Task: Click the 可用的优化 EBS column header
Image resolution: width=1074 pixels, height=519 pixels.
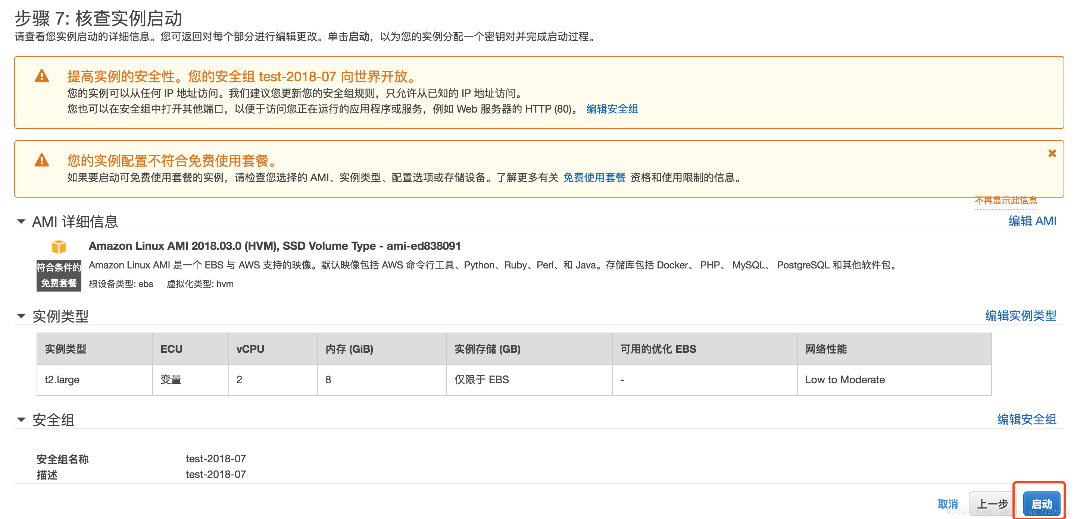Action: [x=705, y=349]
